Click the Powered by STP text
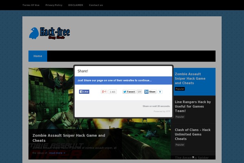This screenshot has height=163, width=244. 162,111
